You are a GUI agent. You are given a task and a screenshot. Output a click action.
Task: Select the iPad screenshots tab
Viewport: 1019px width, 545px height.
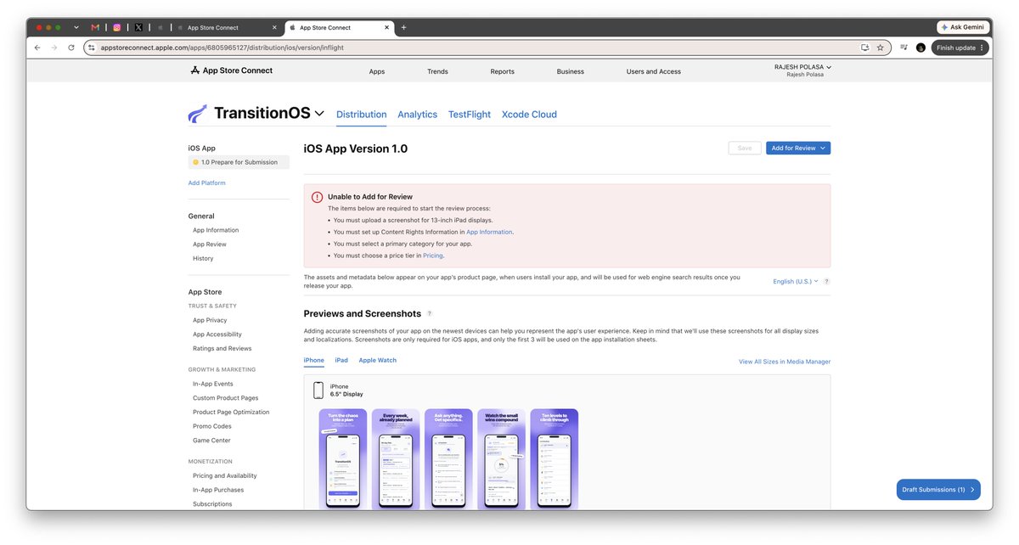tap(341, 360)
